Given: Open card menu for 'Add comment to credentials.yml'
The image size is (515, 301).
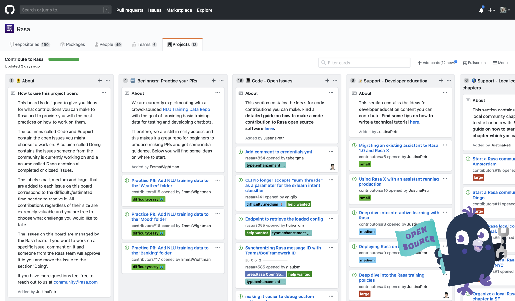Looking at the screenshot, I should pos(331,151).
